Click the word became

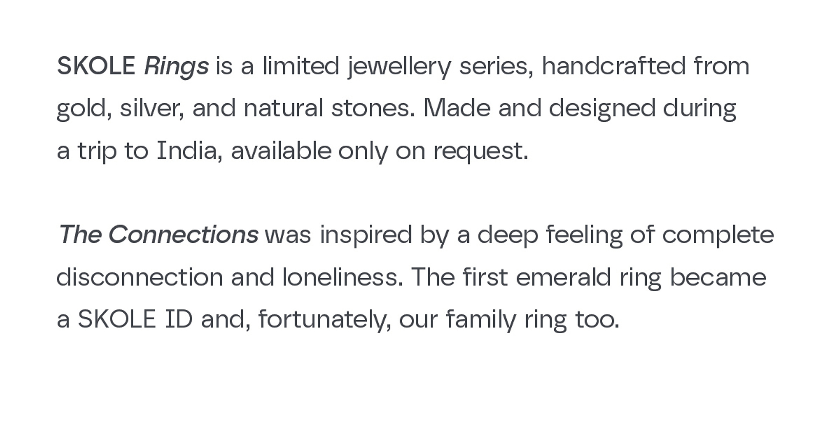718,277
